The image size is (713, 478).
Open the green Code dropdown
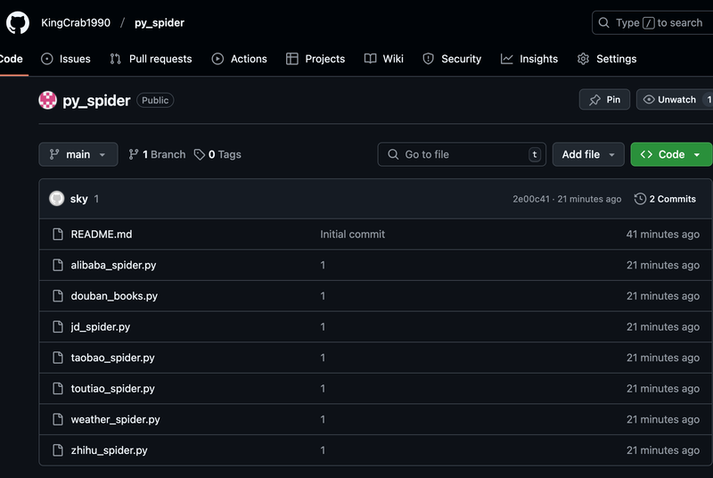(671, 154)
